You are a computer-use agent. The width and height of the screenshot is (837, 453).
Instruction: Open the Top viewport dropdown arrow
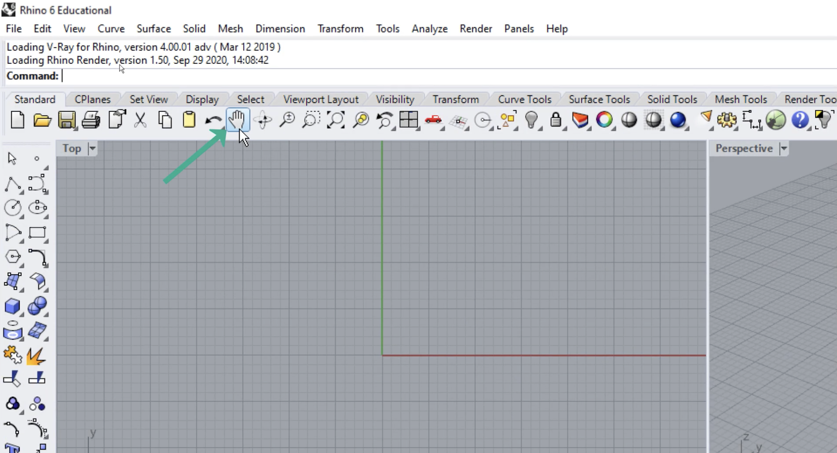[x=93, y=148]
